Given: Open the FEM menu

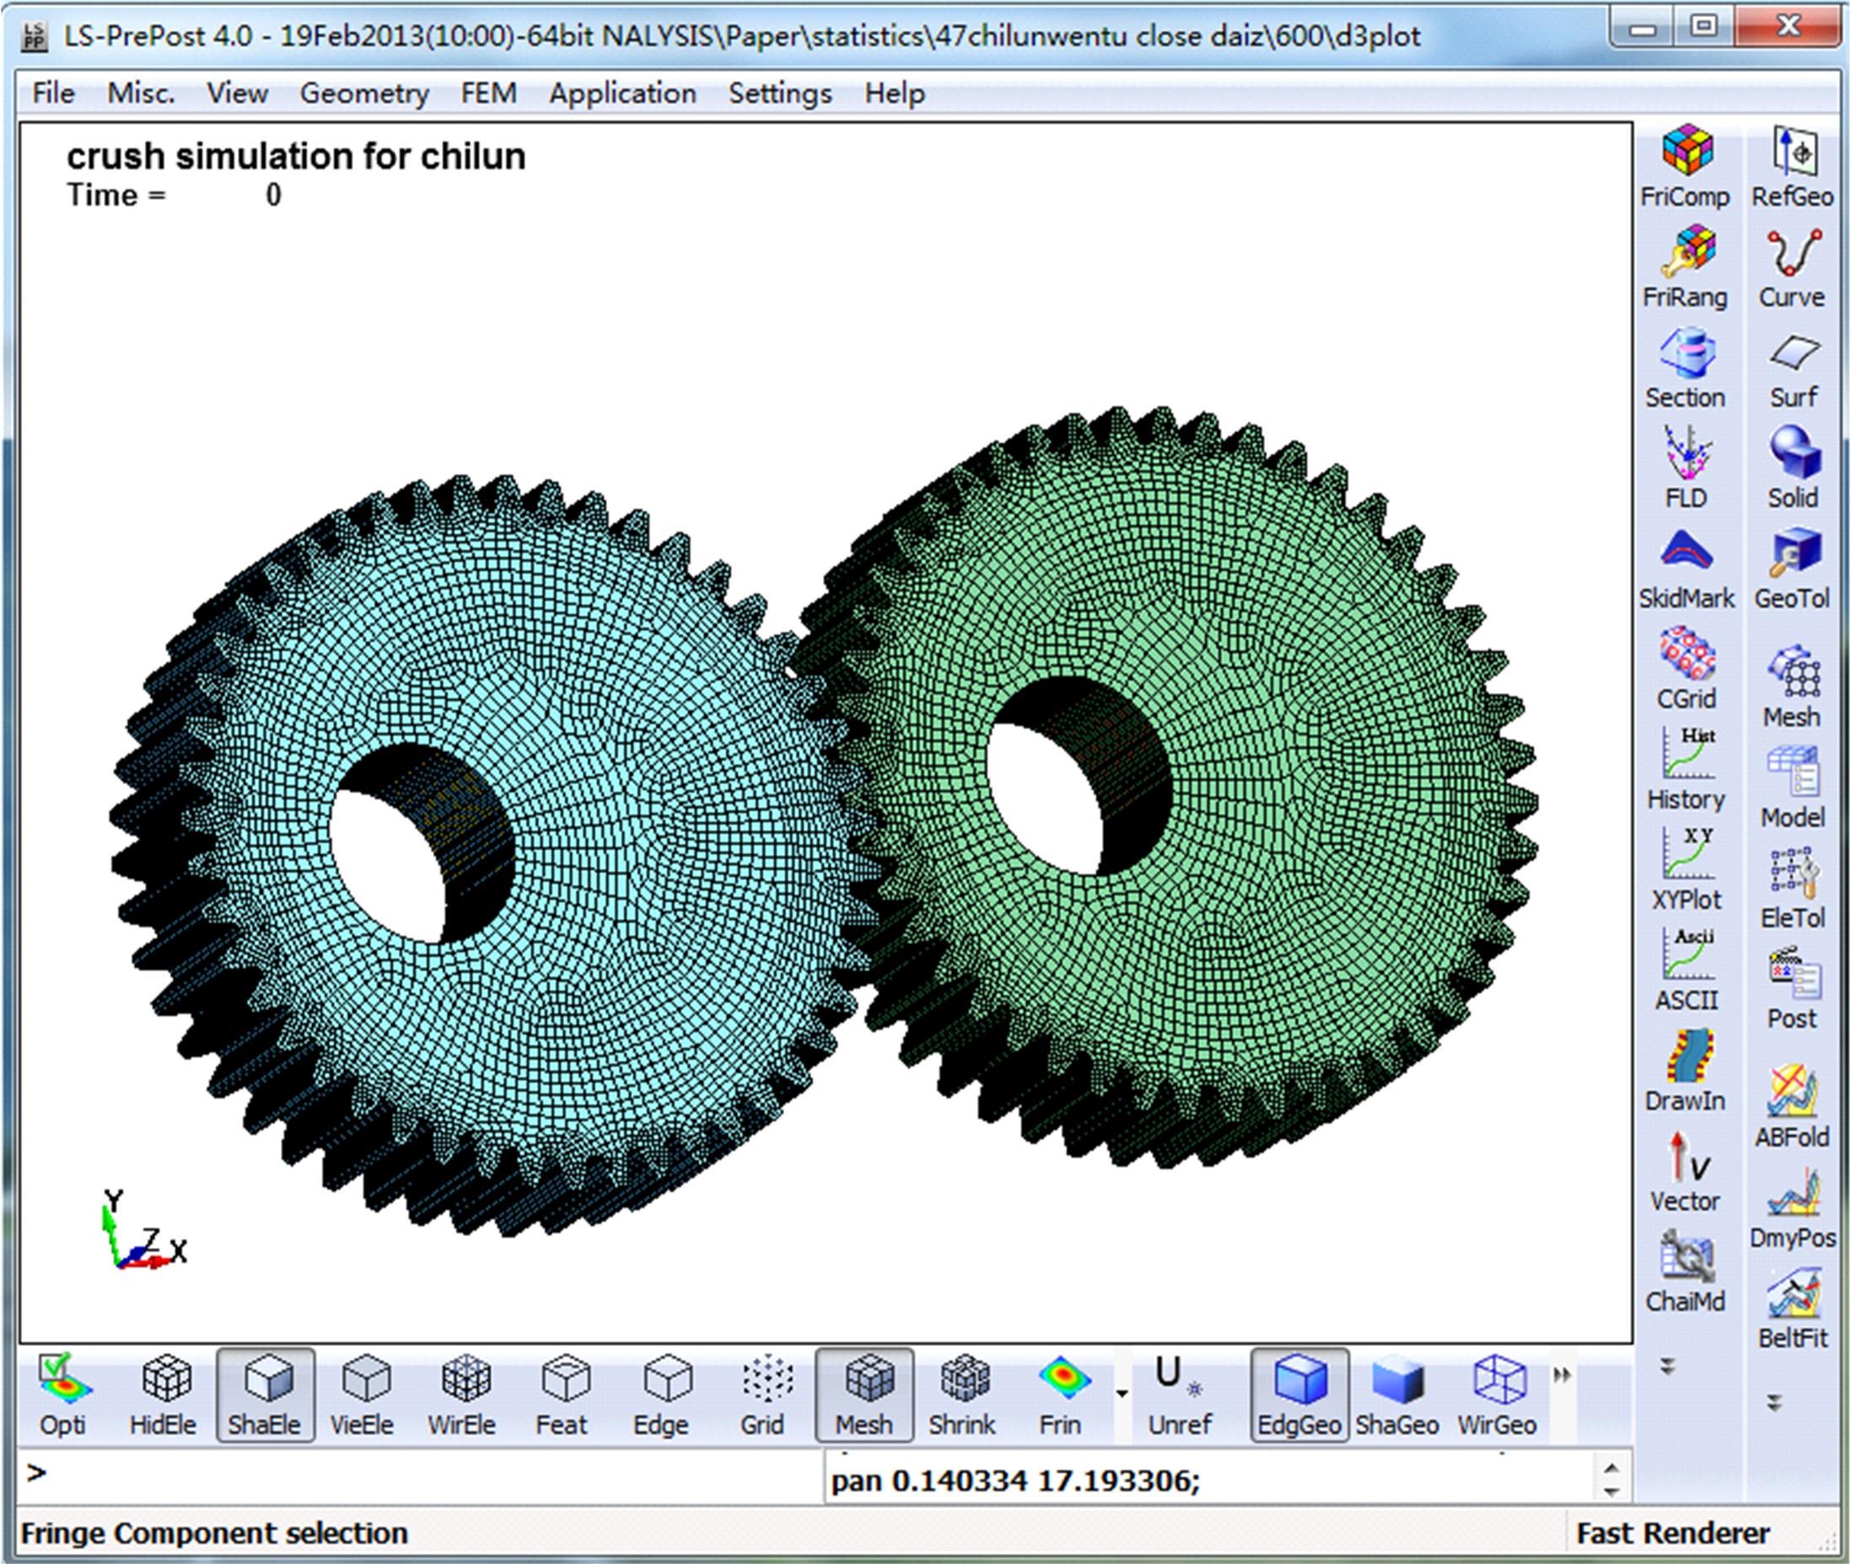Looking at the screenshot, I should [487, 93].
